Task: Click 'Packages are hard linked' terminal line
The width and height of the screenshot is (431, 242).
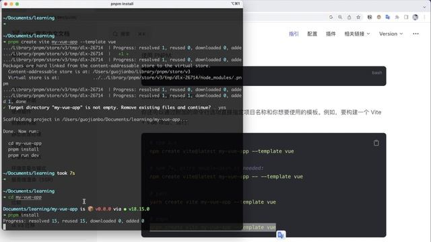Action: [106, 66]
